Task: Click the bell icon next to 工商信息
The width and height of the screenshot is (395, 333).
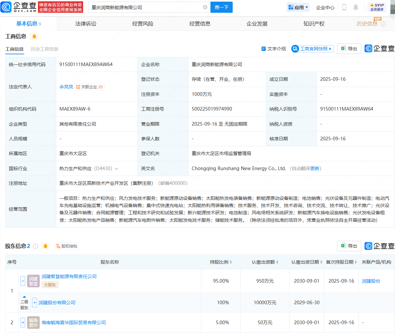Action: pyautogui.click(x=34, y=36)
